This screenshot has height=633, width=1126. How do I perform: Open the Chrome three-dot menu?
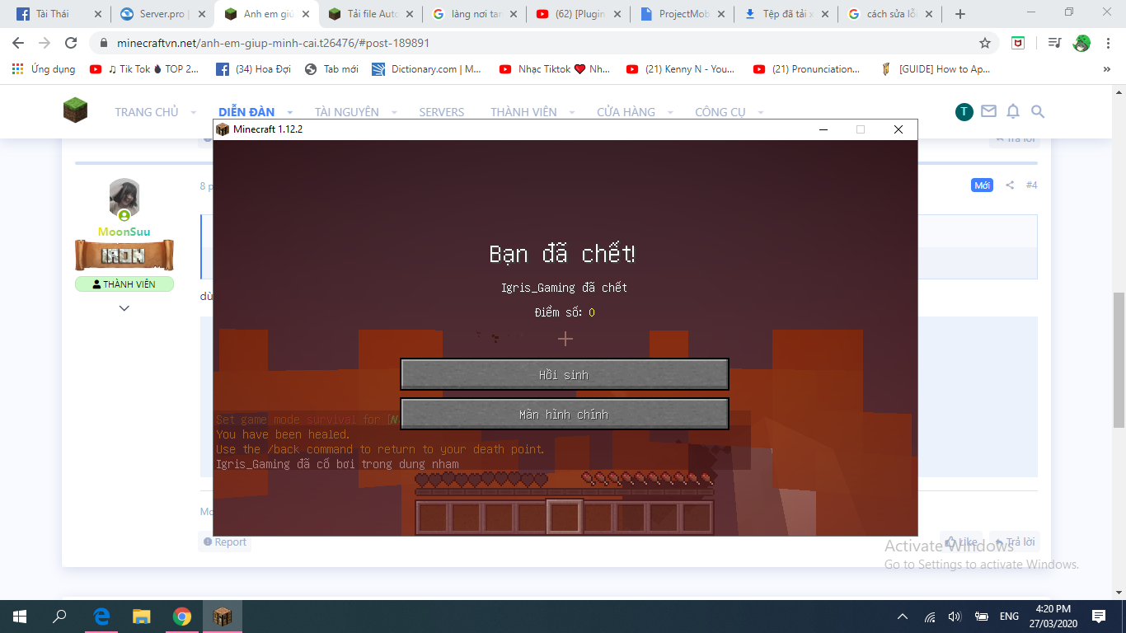coord(1107,43)
